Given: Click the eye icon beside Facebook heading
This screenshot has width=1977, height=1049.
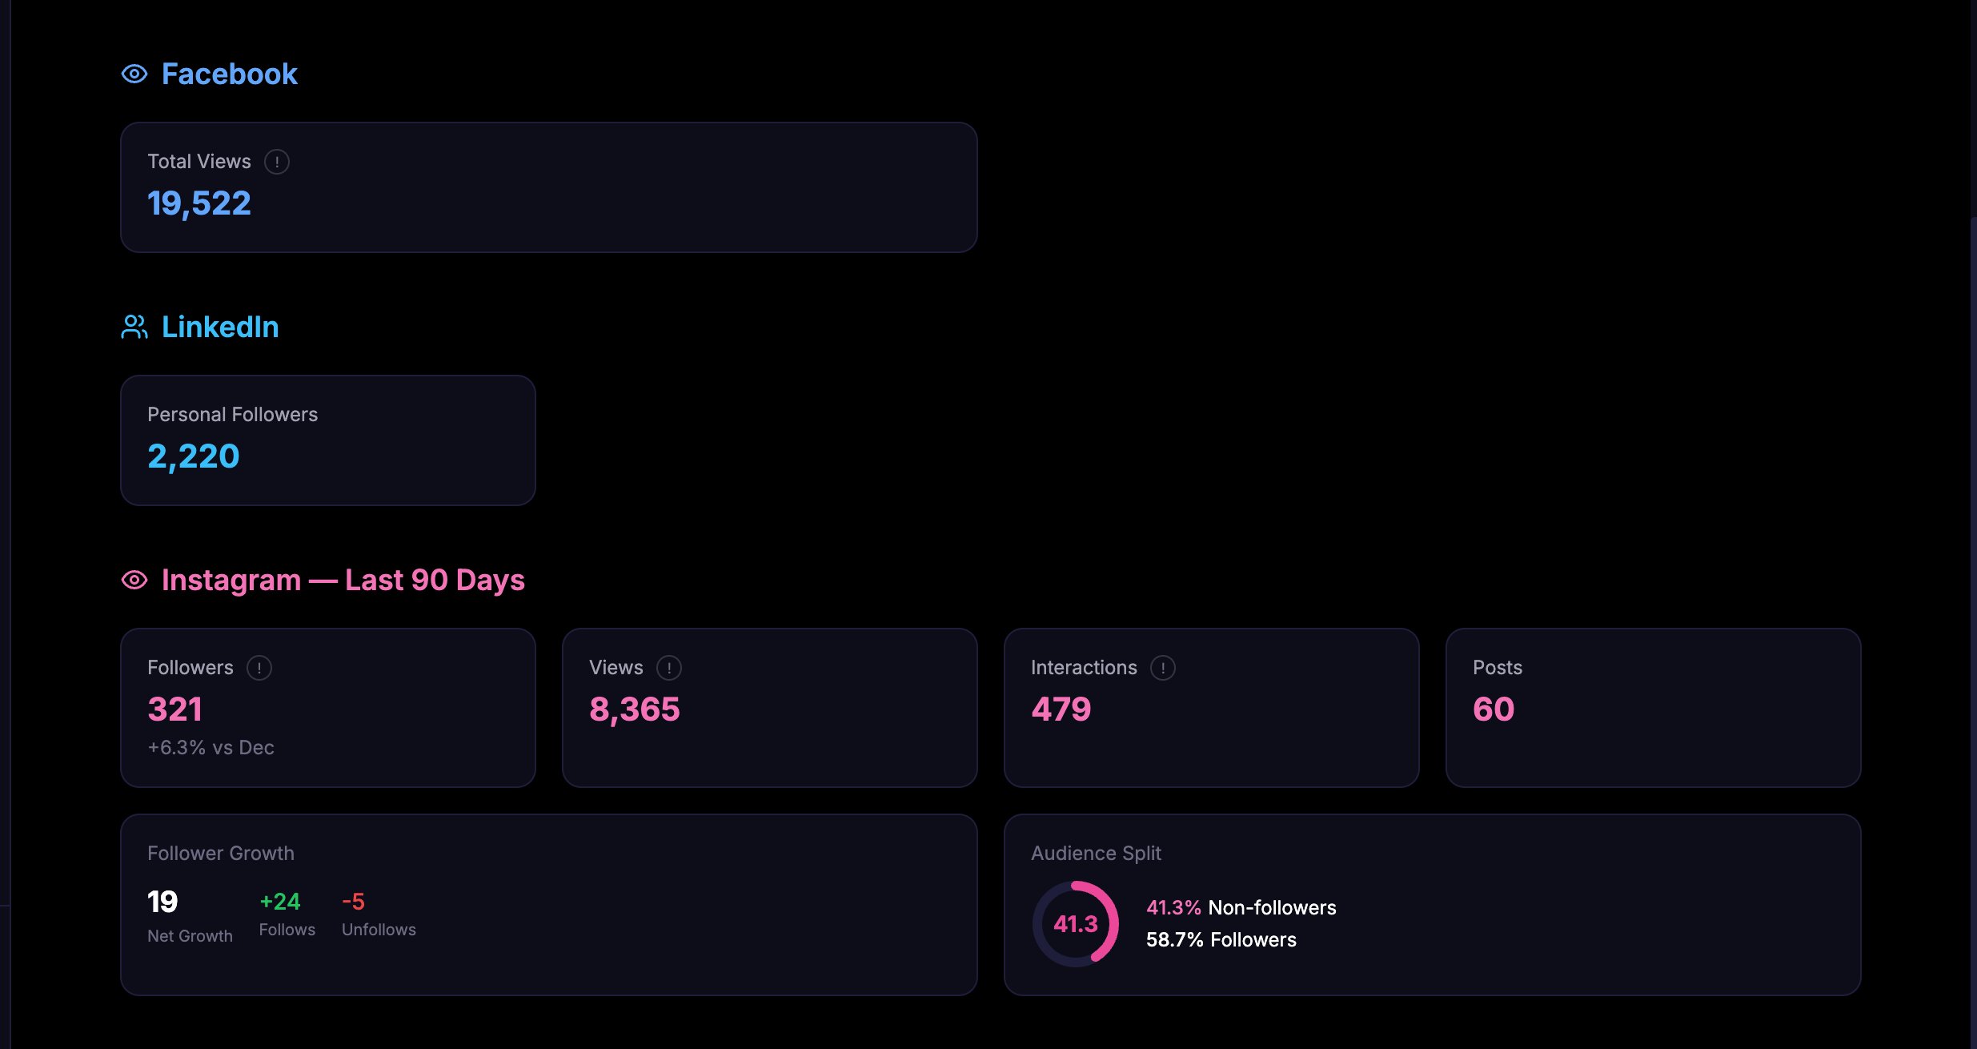Looking at the screenshot, I should (134, 74).
